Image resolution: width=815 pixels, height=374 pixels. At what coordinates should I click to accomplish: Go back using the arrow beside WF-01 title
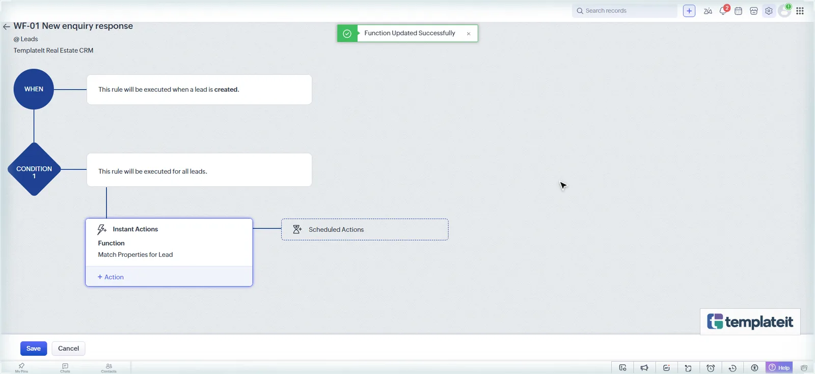6,26
